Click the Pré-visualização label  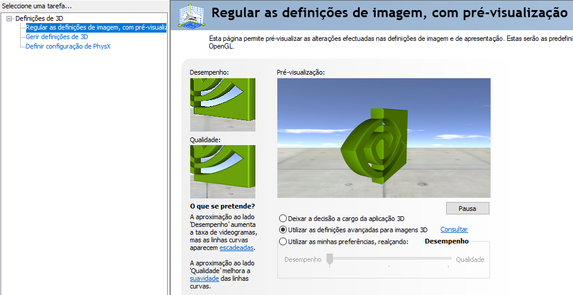pos(301,72)
